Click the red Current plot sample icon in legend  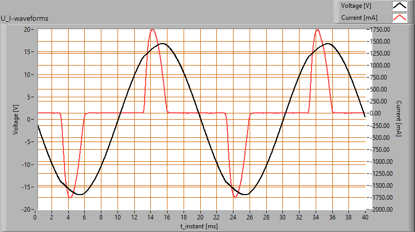(399, 18)
